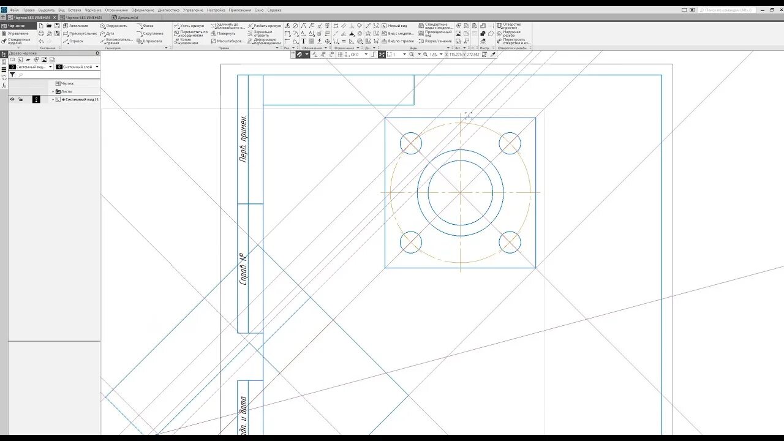Create Проекционный вид
Screen dimensions: 784x441
click(435, 34)
